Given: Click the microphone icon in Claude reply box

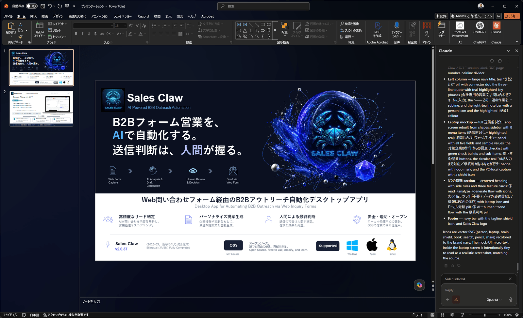Looking at the screenshot, I should coord(511,300).
